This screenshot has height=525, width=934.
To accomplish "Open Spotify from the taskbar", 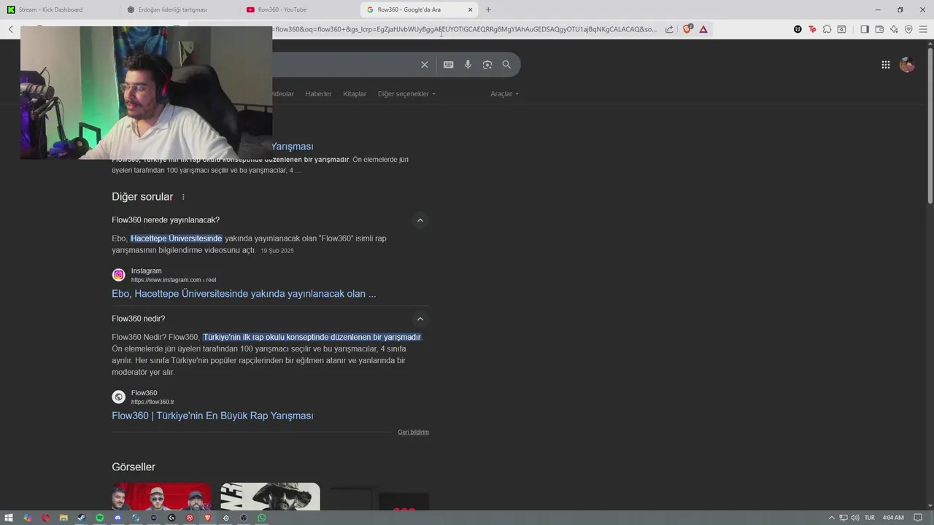I will coord(100,518).
